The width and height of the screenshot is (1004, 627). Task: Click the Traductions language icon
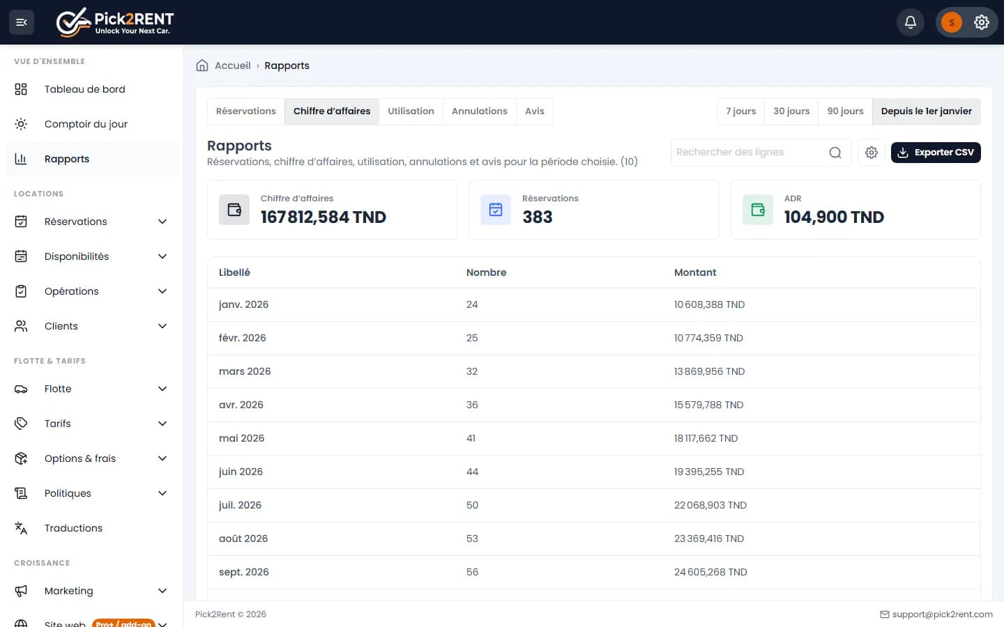[x=21, y=528]
